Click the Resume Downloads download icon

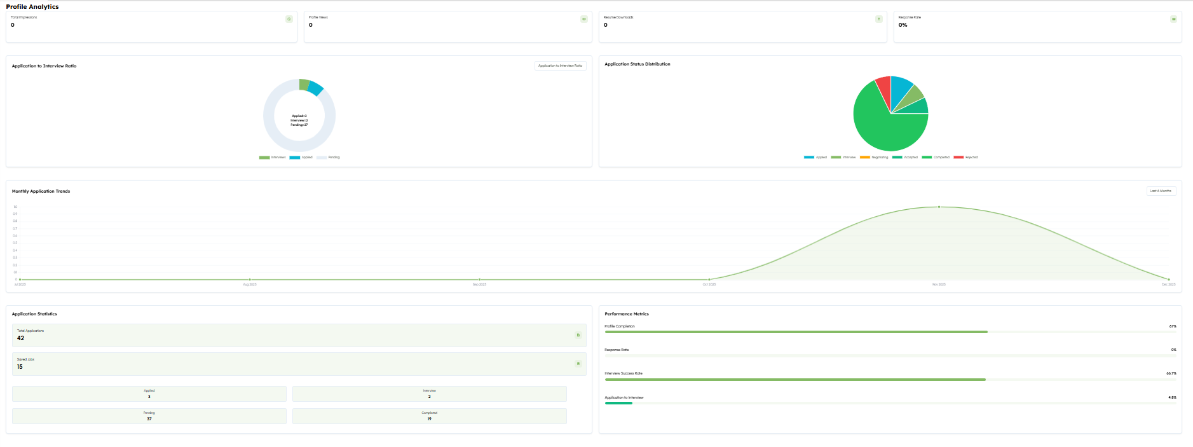click(x=879, y=19)
